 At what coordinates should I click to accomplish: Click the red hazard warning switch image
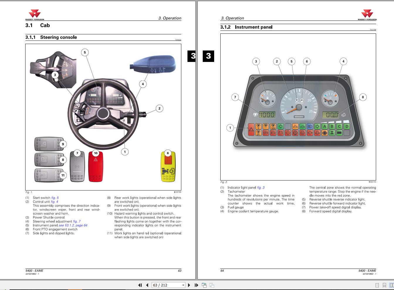point(96,166)
